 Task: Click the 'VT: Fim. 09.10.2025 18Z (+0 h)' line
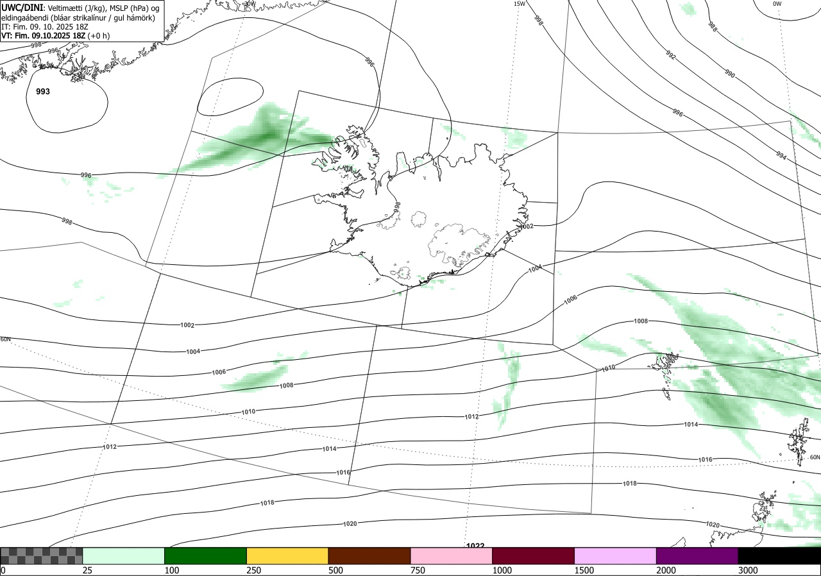coord(56,36)
